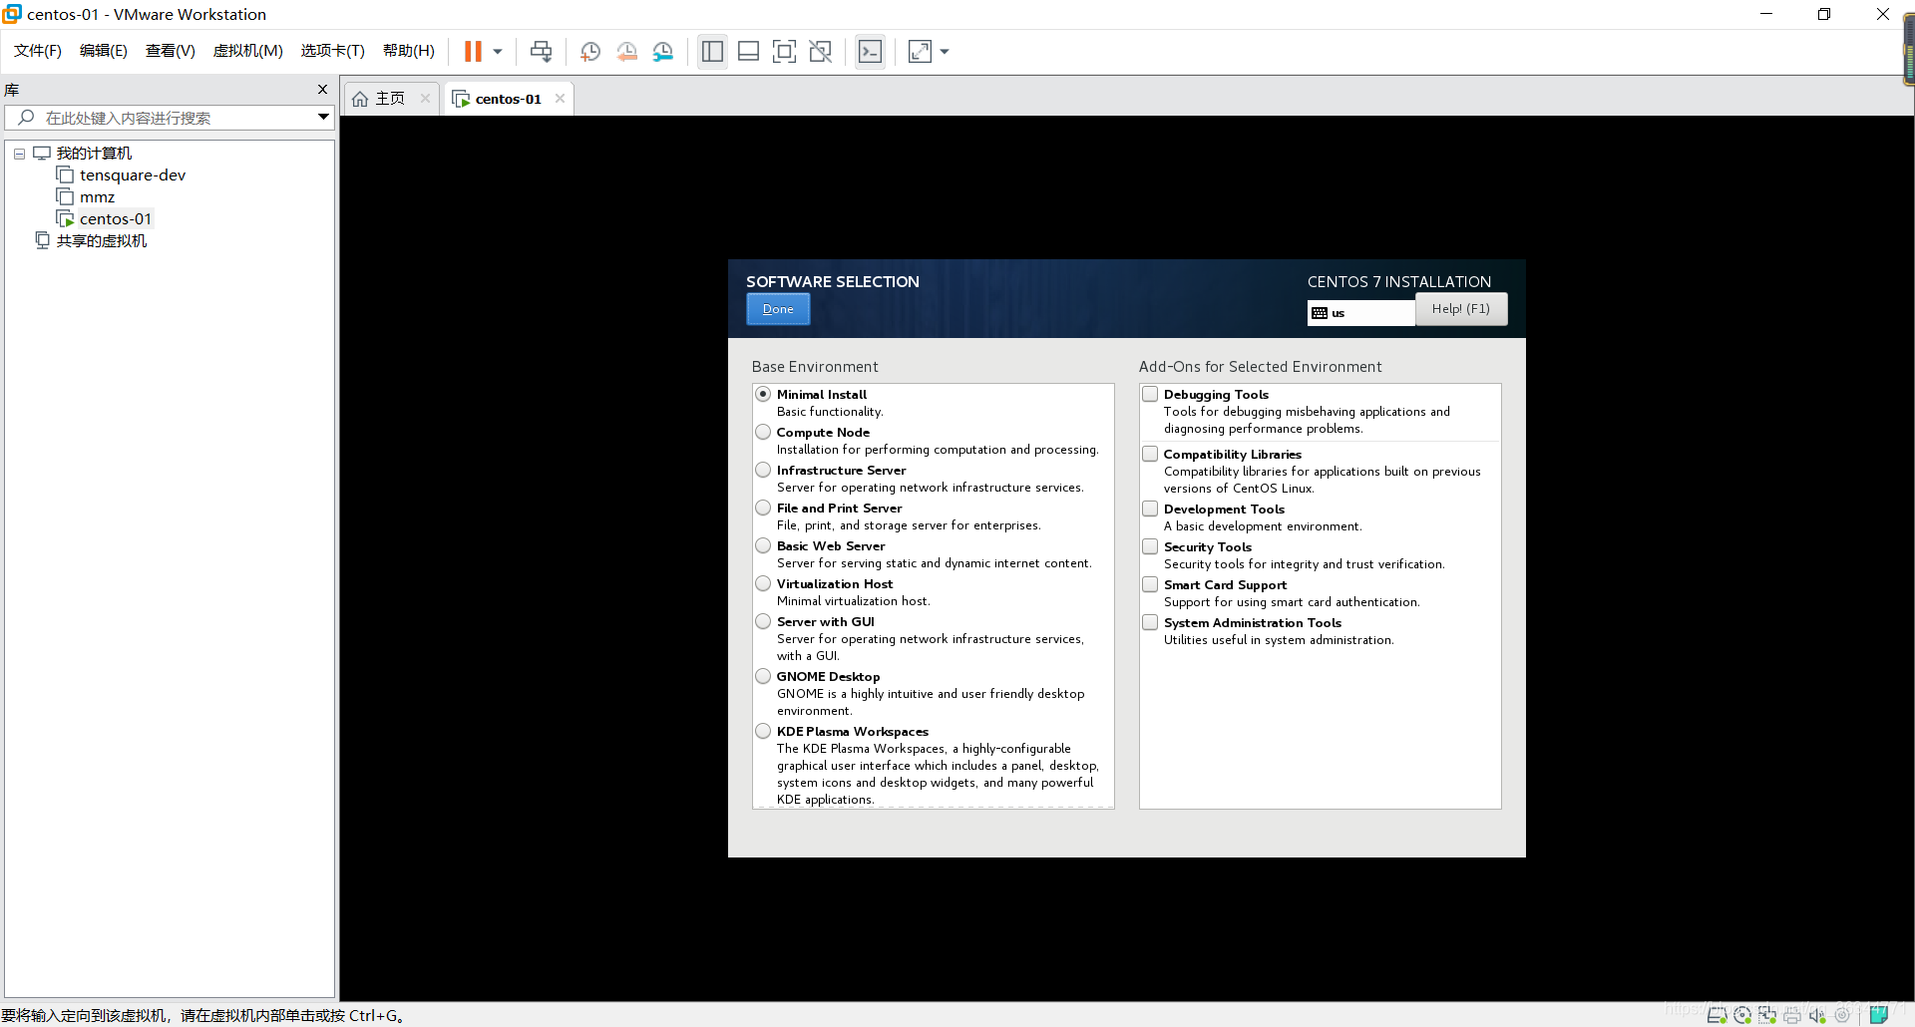Click the library search input field
The width and height of the screenshot is (1915, 1027).
click(170, 118)
